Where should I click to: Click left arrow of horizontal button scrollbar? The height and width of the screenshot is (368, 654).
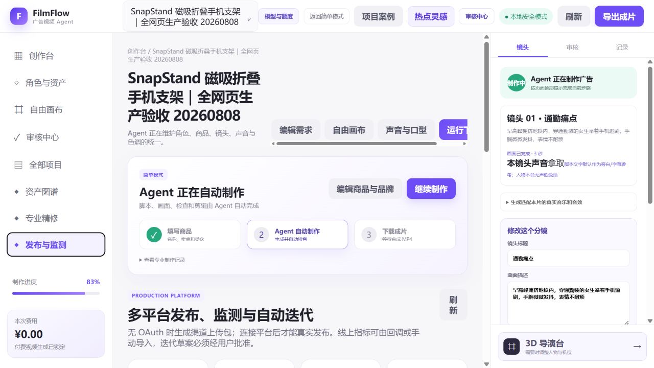(273, 144)
